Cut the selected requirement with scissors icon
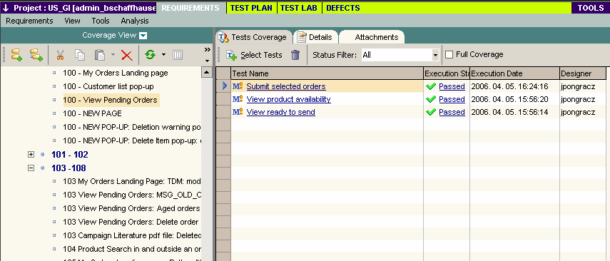 coord(60,55)
